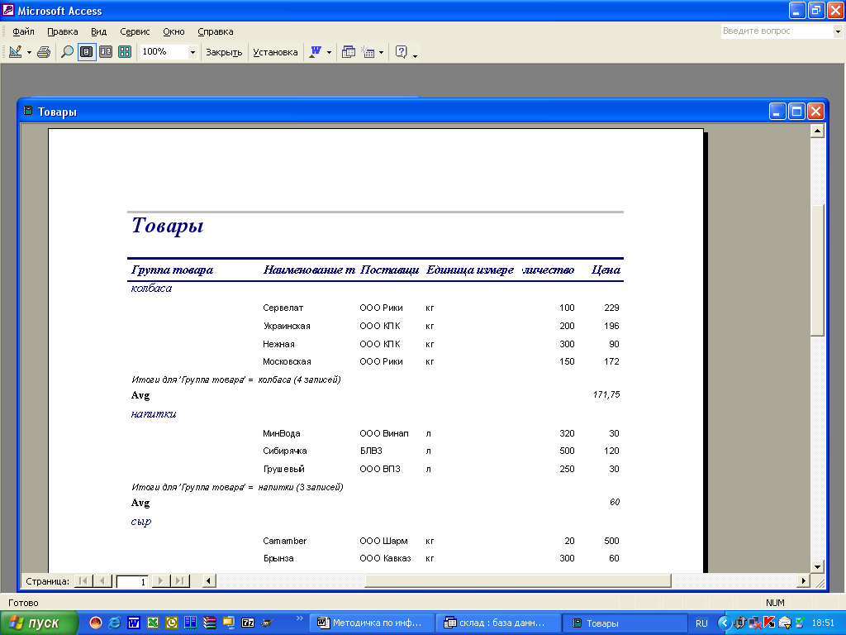Switch to design view icon

(16, 52)
